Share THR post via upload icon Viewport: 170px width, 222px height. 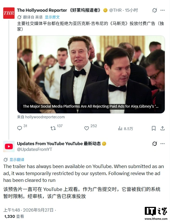[162, 128]
